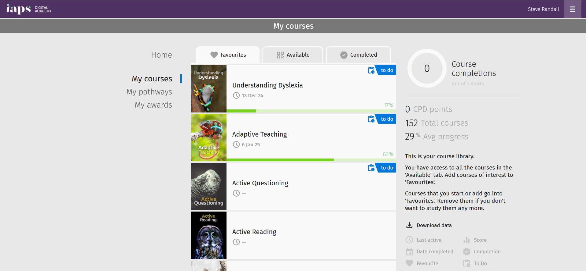Open the My awards link
The height and width of the screenshot is (271, 586).
click(x=153, y=105)
